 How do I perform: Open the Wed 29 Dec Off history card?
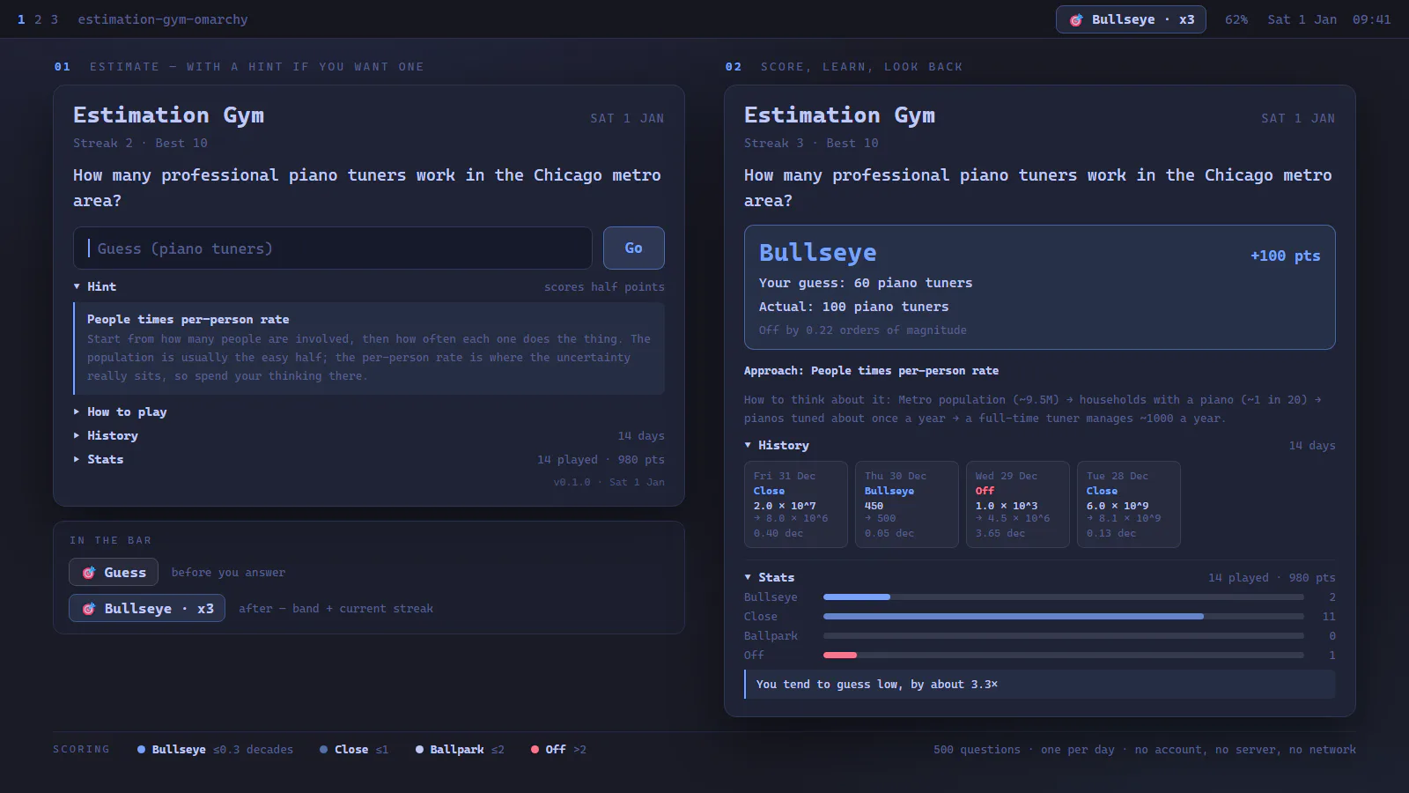point(1018,504)
